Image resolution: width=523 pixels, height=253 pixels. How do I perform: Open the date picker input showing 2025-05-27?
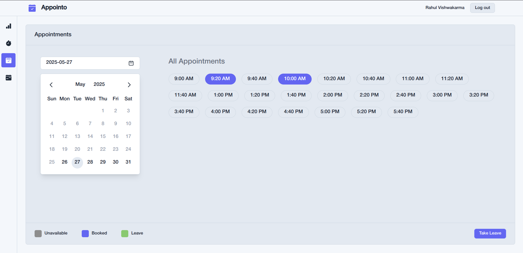click(82, 62)
